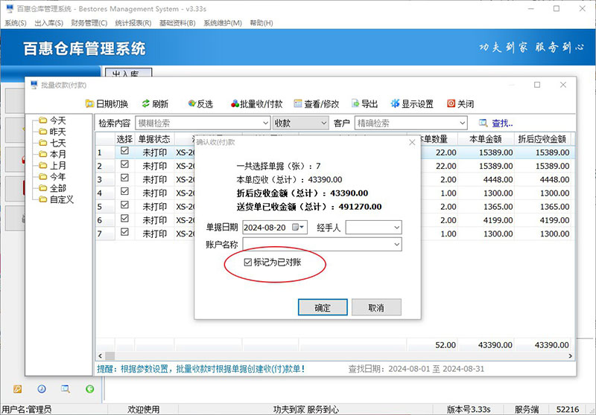The image size is (596, 415).
Task: Click the 选择 column header
Action: coord(124,139)
